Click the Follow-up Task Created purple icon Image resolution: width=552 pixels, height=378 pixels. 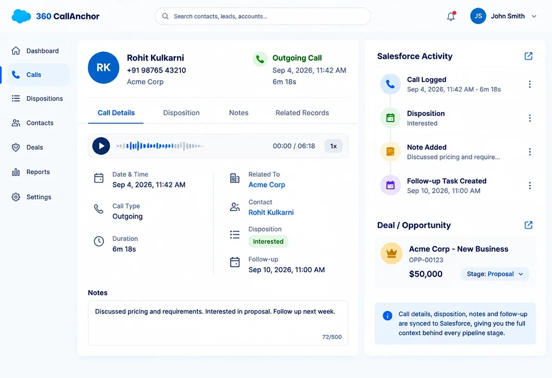click(x=391, y=185)
